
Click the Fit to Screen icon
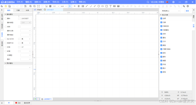(x=39, y=6)
